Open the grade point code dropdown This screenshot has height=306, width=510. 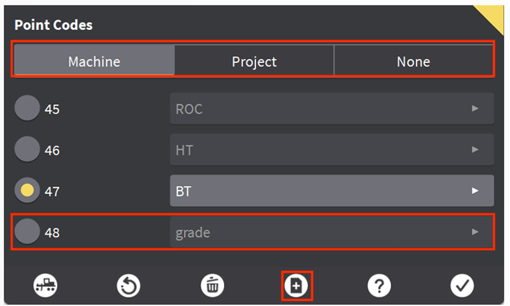click(332, 232)
